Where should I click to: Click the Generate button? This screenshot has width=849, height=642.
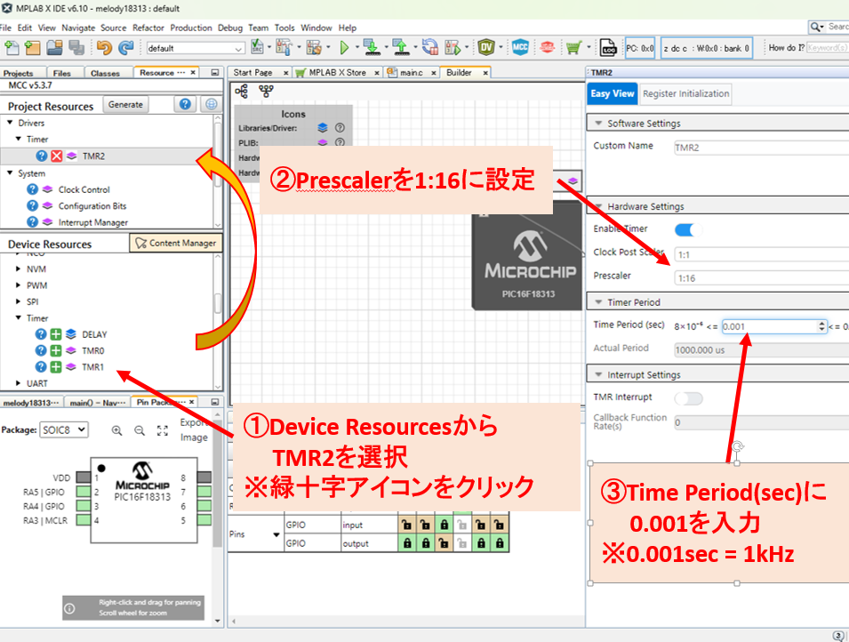[x=125, y=105]
